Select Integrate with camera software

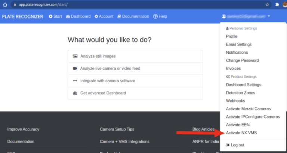tap(135, 81)
